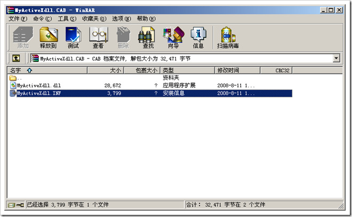Go up one folder level button
The height and width of the screenshot is (217, 352).
pyautogui.click(x=15, y=59)
